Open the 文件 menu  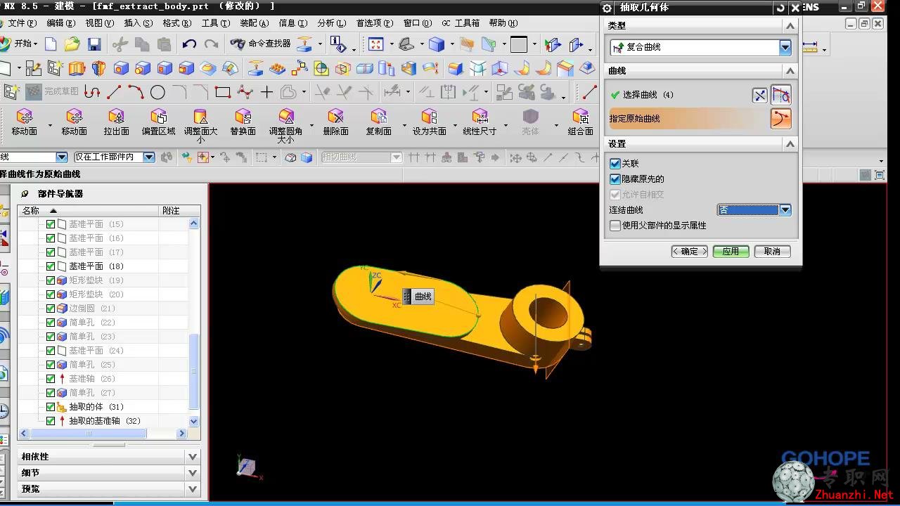[x=22, y=23]
